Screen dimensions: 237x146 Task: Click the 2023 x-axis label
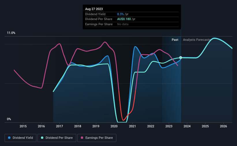pos(169,126)
